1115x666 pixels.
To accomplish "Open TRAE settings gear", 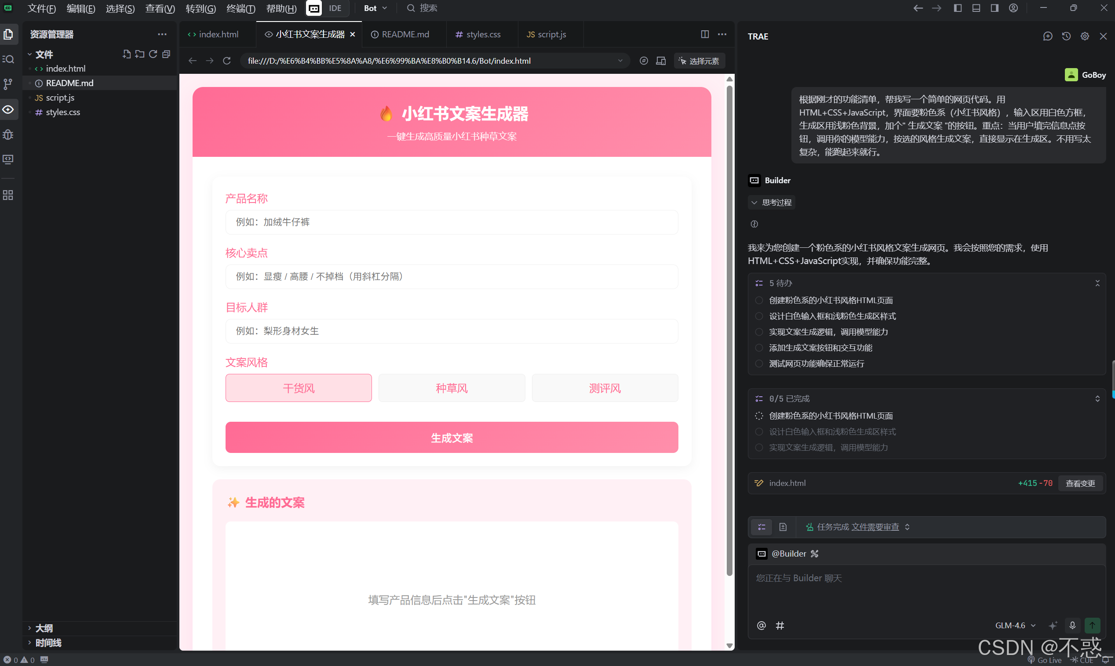I will click(x=1085, y=36).
